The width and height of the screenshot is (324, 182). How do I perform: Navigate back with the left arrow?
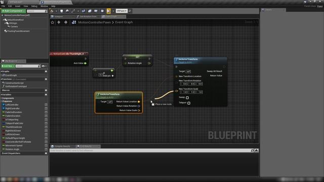coord(59,22)
